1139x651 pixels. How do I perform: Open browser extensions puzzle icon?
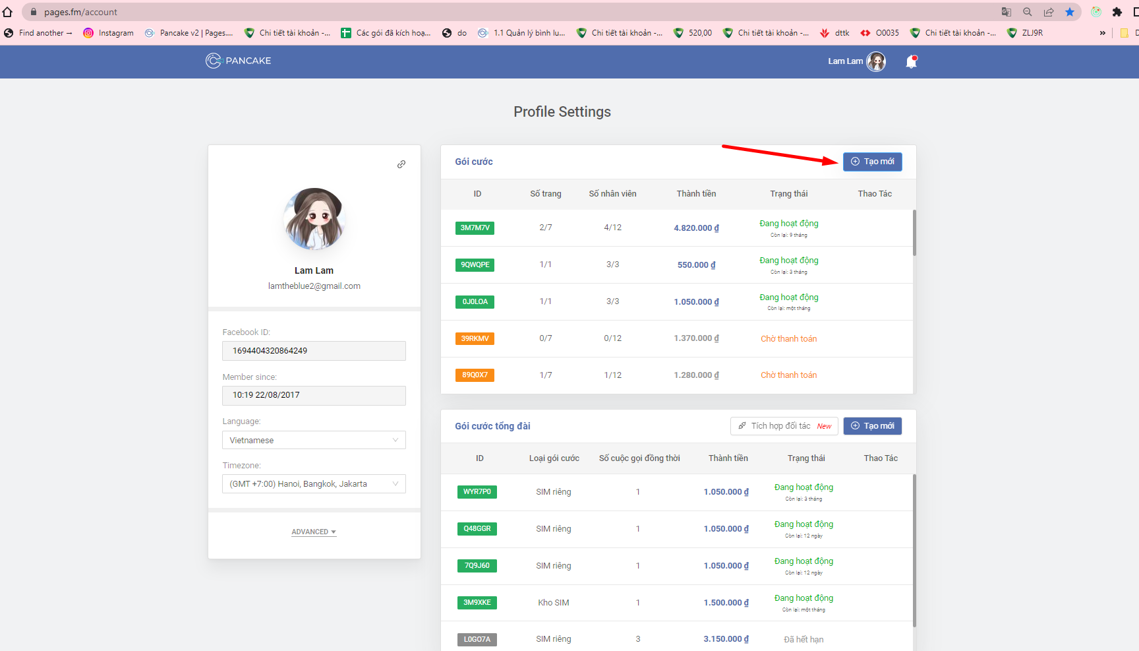coord(1117,12)
